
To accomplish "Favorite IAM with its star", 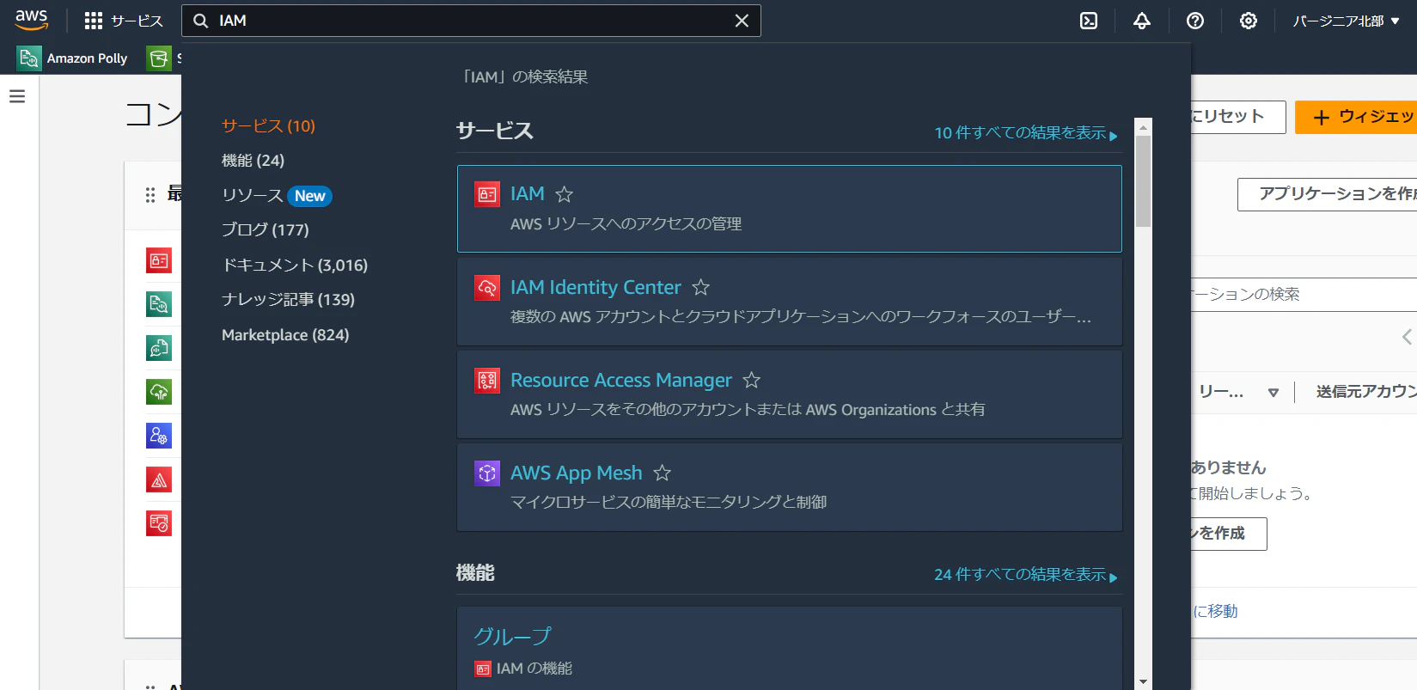I will (564, 194).
